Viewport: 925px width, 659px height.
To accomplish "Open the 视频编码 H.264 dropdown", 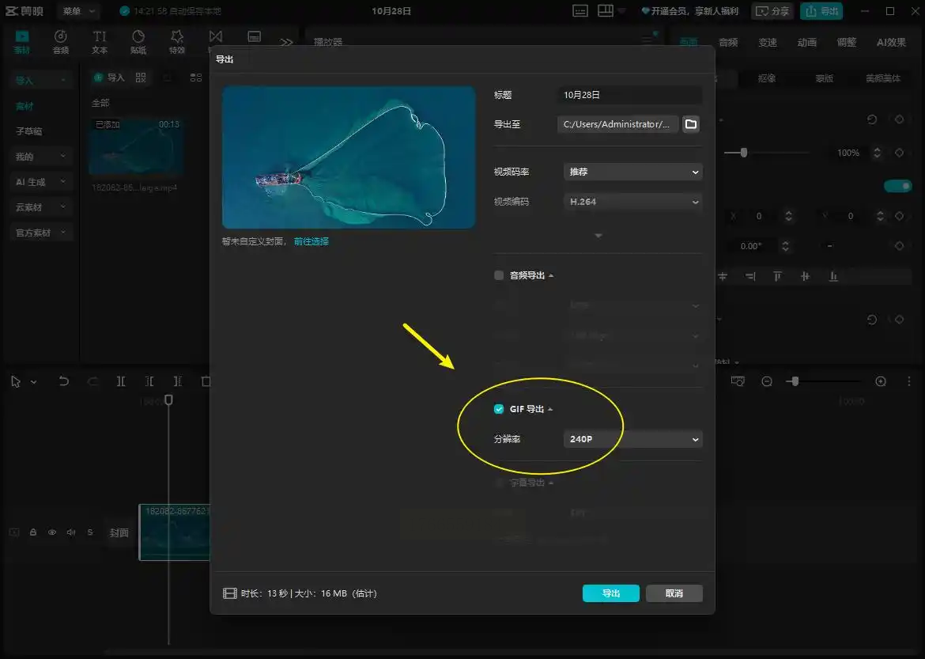I will (632, 202).
